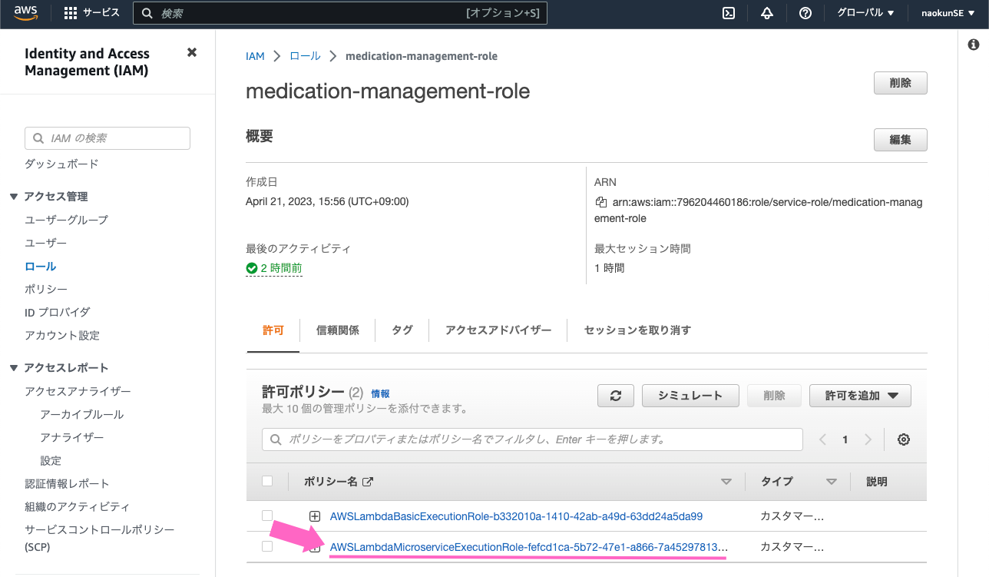Click the AWS logo home icon
989x577 pixels.
tap(25, 12)
